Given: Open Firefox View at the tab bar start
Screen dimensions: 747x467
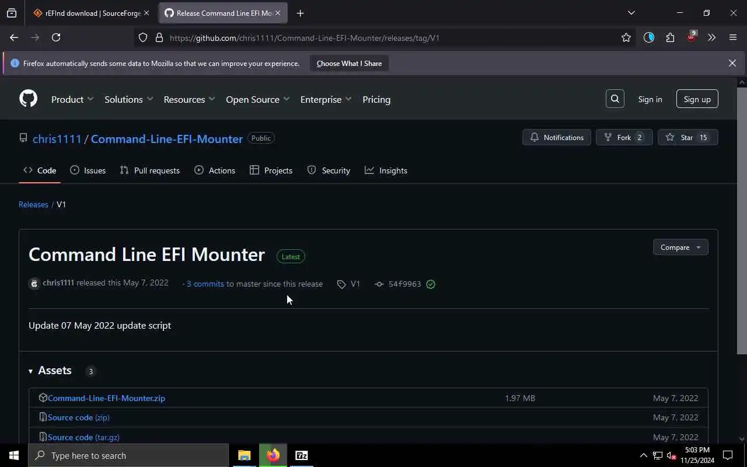Looking at the screenshot, I should point(12,13).
